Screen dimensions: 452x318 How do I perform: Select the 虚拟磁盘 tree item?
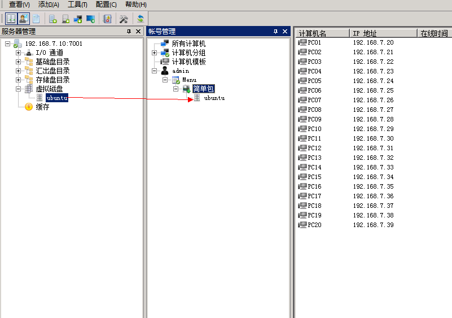49,89
